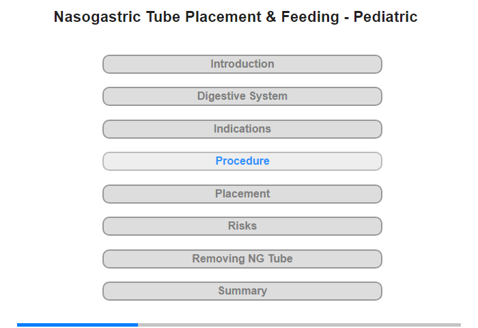This screenshot has width=478, height=328.
Task: Click the word Feeding in the title
Action: pyautogui.click(x=310, y=18)
